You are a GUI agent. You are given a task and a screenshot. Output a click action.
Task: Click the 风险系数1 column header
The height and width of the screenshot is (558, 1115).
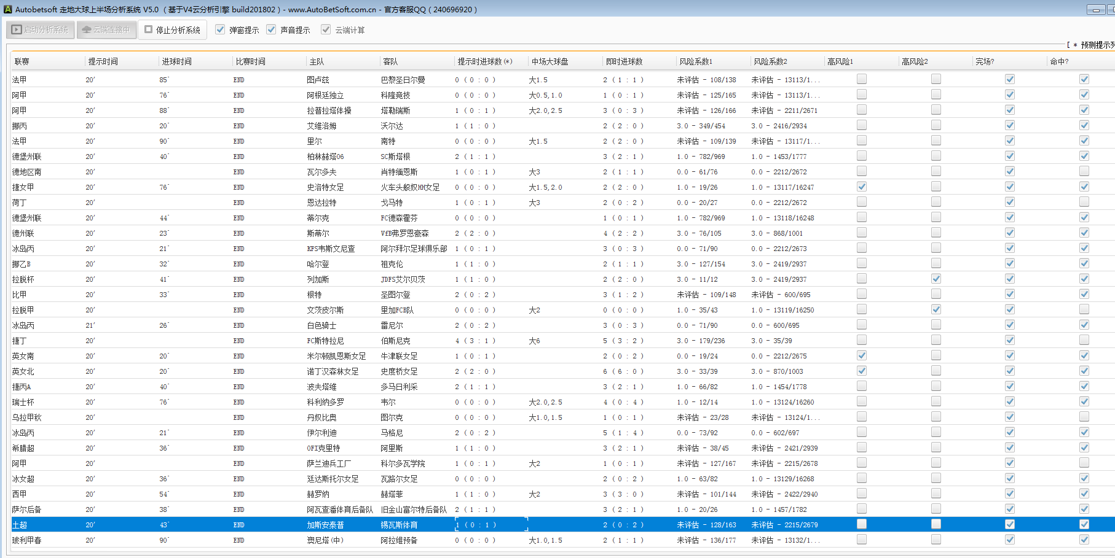tap(696, 61)
